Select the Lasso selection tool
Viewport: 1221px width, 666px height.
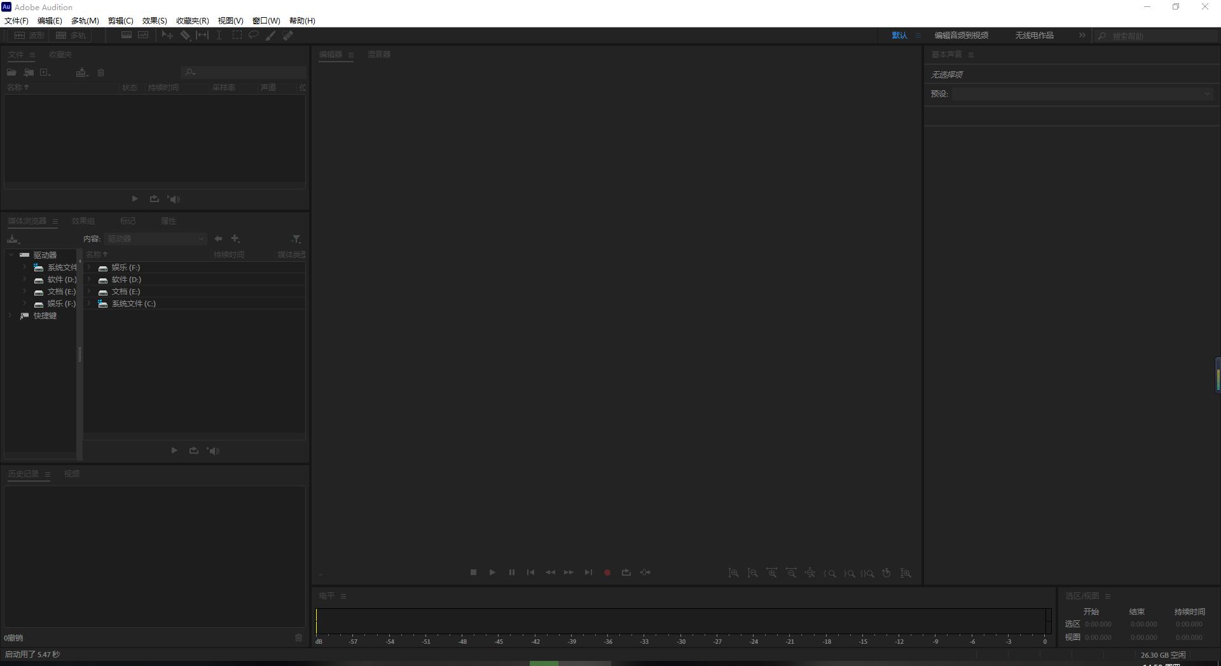(253, 36)
